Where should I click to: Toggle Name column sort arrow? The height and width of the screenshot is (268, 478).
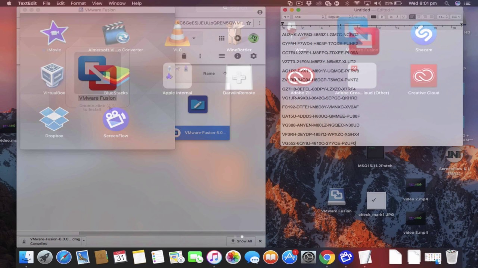coord(225,73)
